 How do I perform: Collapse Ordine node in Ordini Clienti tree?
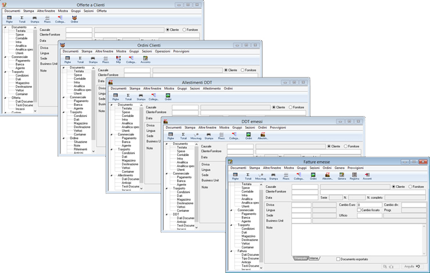pos(63,138)
